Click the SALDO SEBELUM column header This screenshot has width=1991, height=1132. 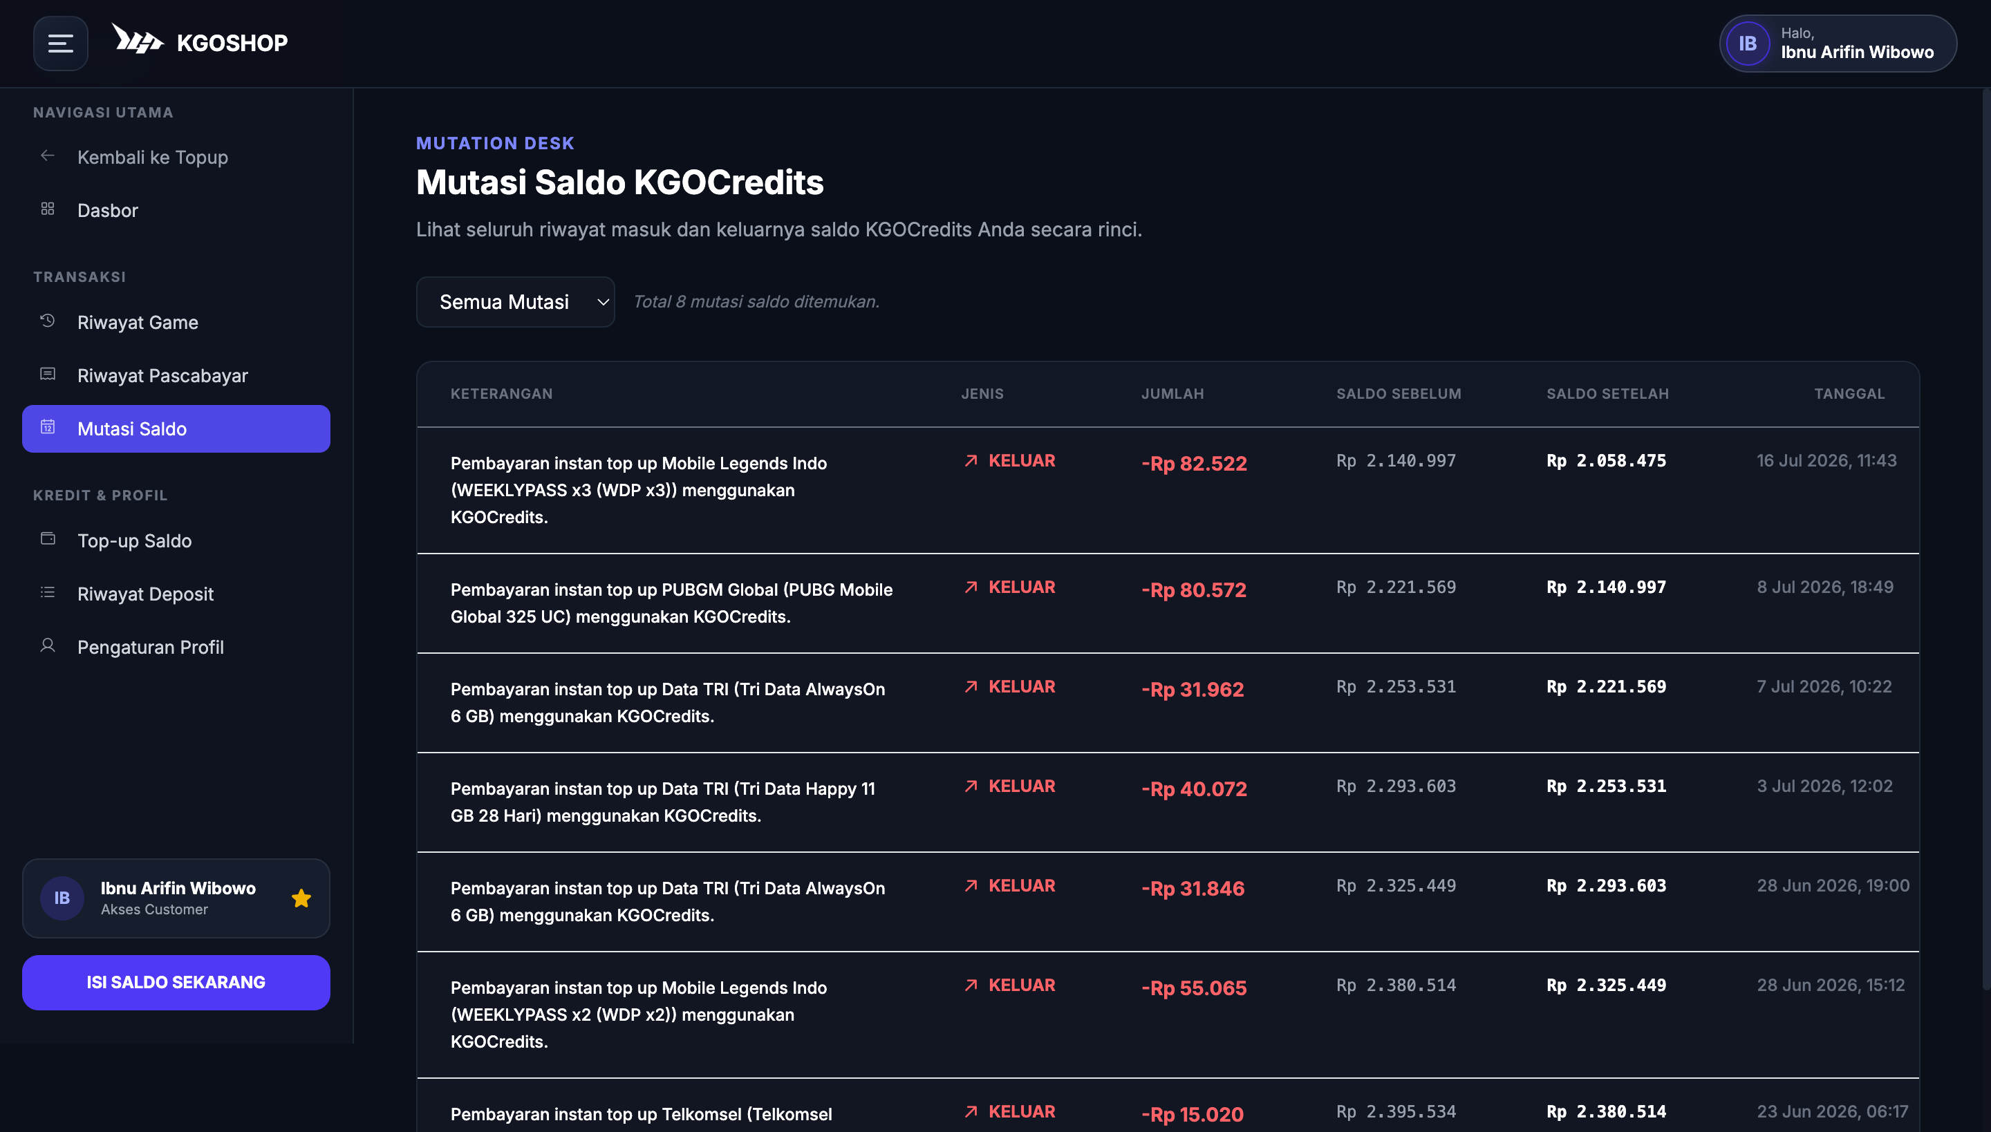coord(1399,394)
